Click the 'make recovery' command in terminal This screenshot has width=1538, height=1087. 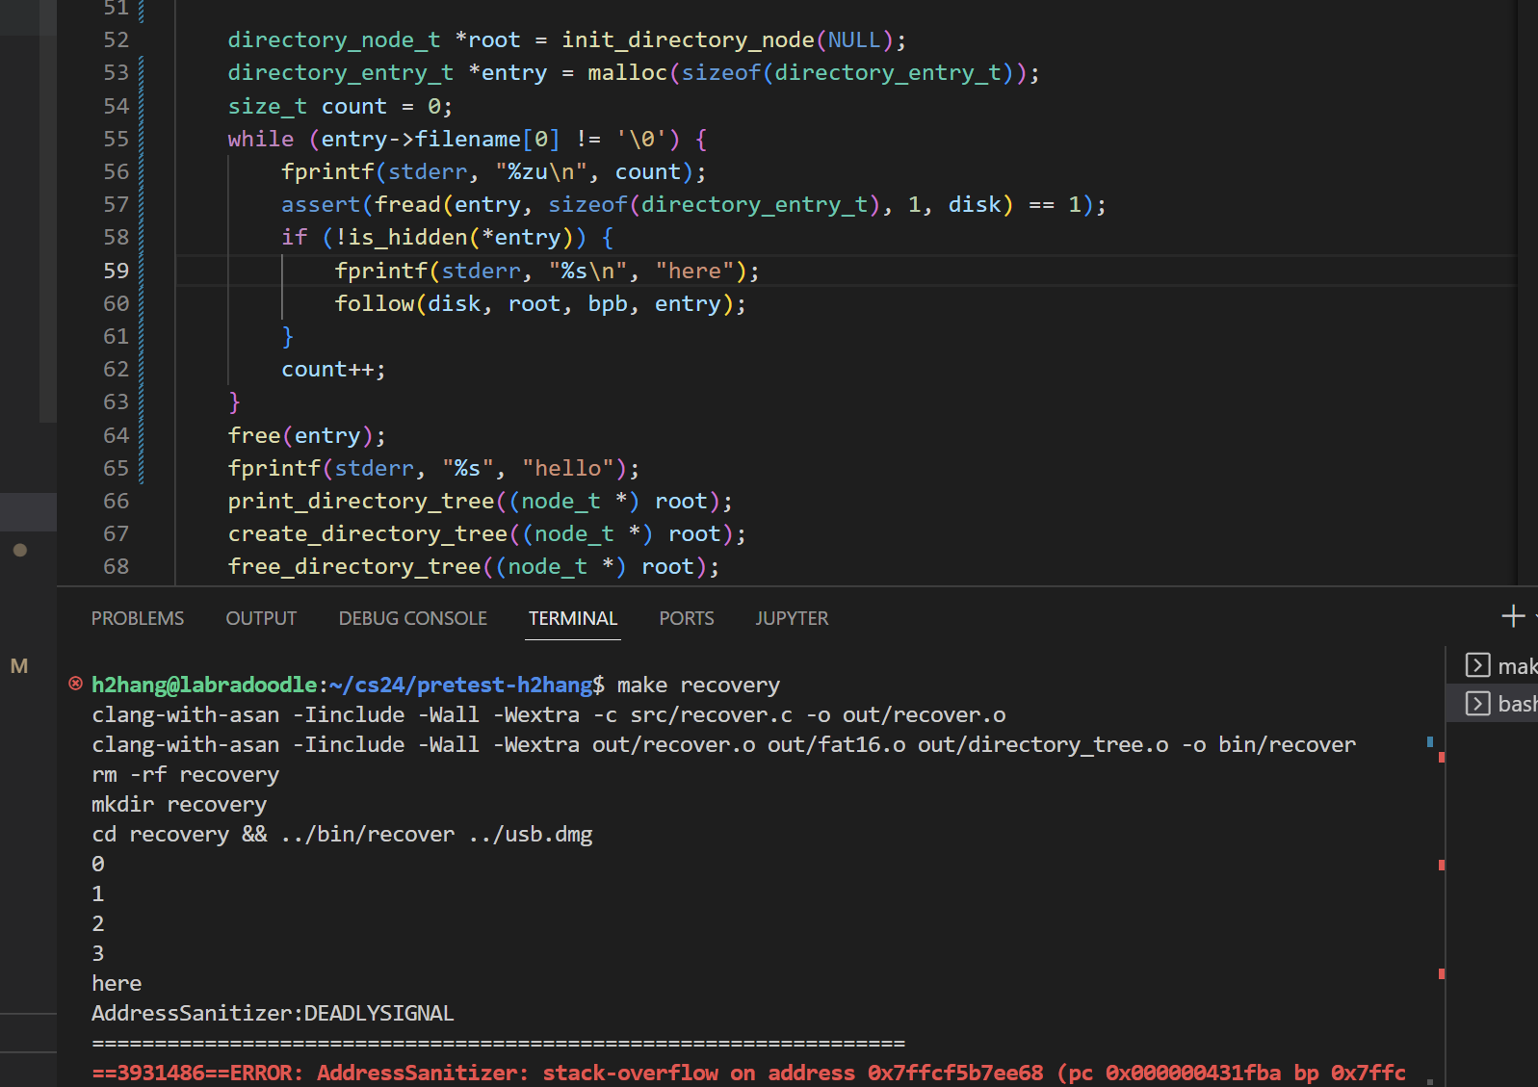click(698, 685)
